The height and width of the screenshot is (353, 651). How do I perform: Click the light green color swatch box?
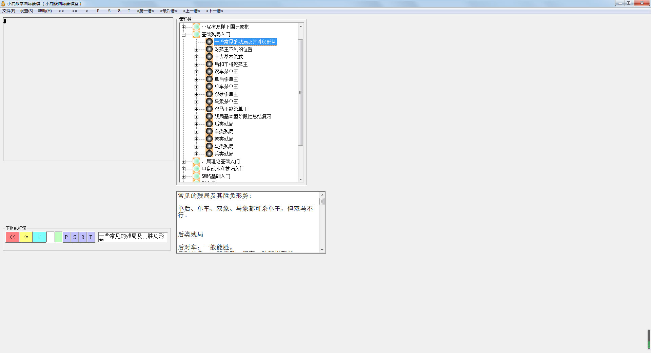pyautogui.click(x=58, y=237)
